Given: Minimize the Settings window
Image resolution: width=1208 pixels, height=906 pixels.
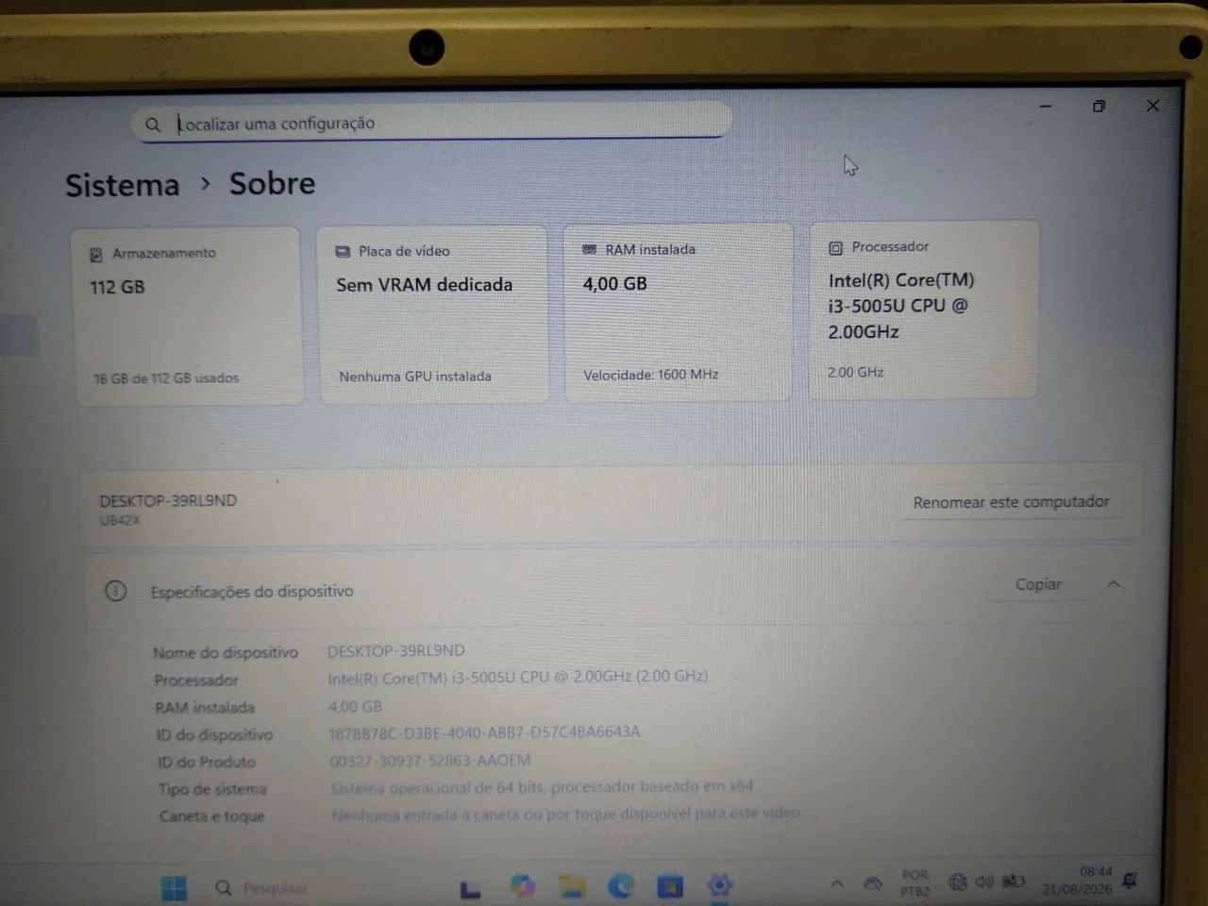Looking at the screenshot, I should click(1046, 107).
